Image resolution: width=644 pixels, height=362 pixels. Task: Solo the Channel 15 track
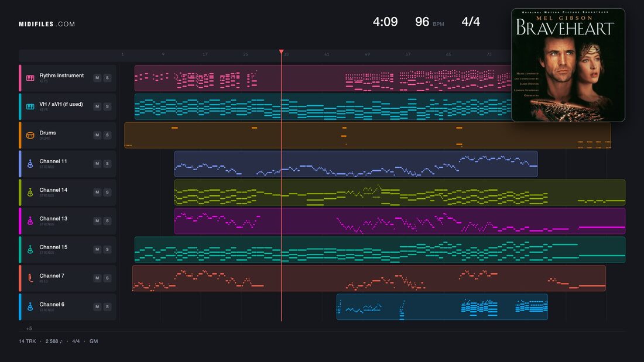(x=107, y=249)
